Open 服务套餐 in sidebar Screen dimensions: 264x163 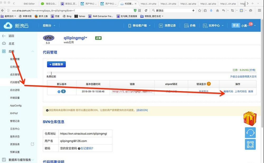tap(15, 59)
